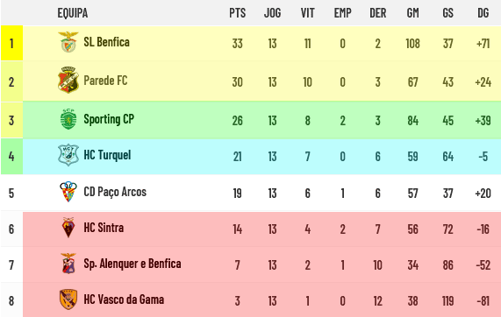Click the CD Paço Arcos crest

coord(68,192)
